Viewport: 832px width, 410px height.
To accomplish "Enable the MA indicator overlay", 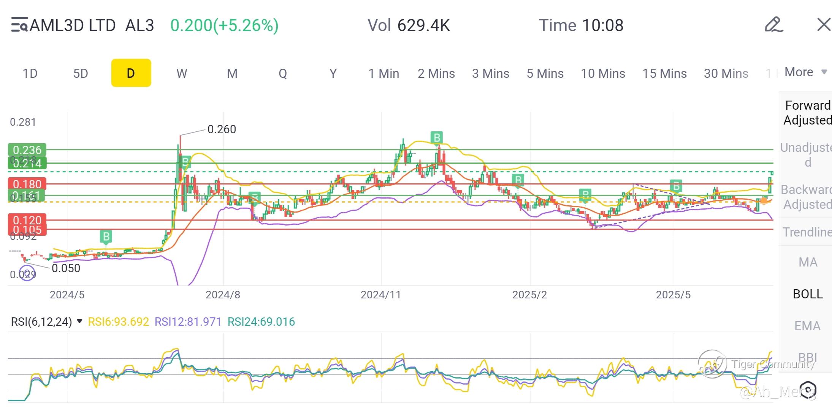I will 807,262.
